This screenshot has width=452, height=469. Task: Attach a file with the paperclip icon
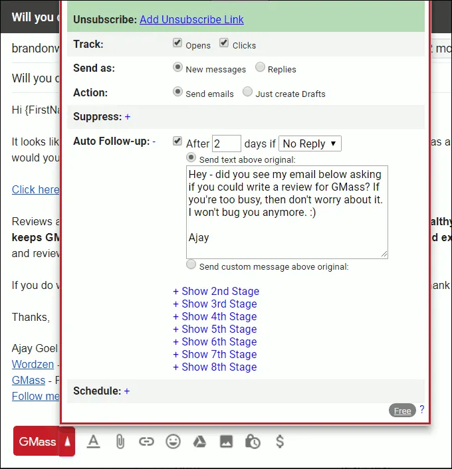pyautogui.click(x=120, y=442)
